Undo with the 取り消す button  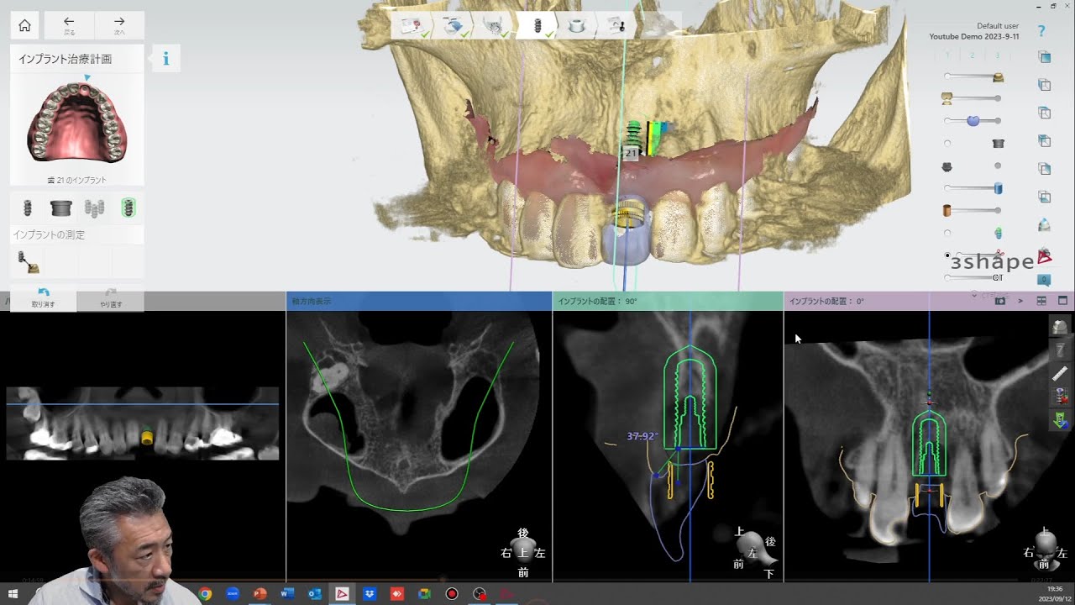click(43, 298)
